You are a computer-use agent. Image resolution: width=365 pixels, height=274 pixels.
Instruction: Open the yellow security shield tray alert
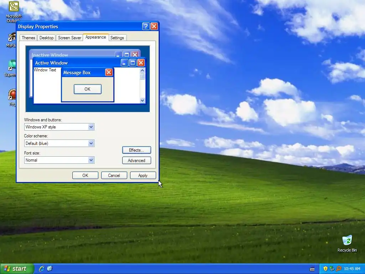tap(325, 269)
